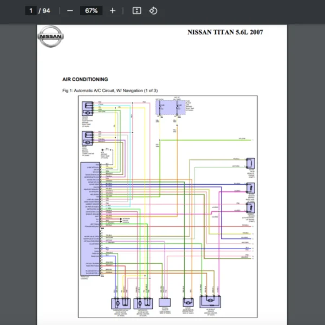Click the middle right-side sensor component
Viewport: 325px width, 325px height.
coord(251,188)
